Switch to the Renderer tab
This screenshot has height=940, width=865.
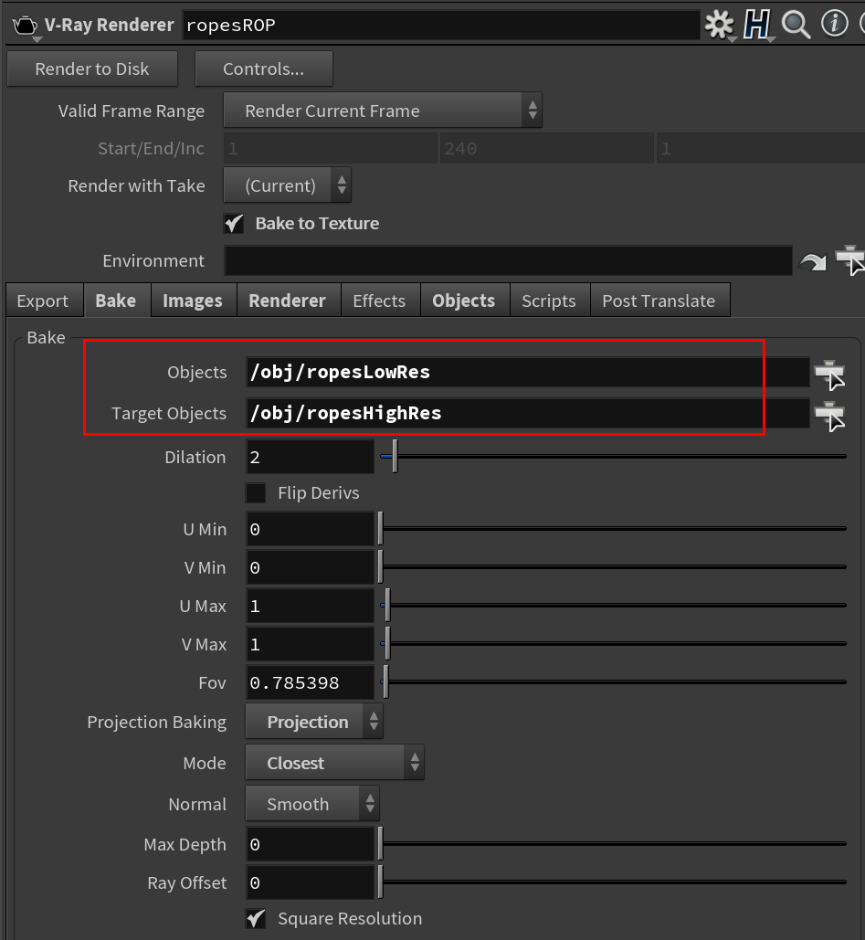click(x=287, y=301)
